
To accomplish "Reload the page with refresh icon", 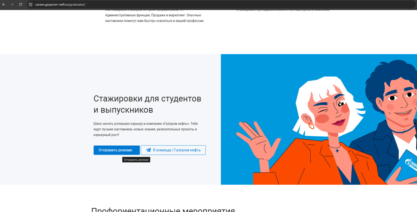I will point(21,5).
